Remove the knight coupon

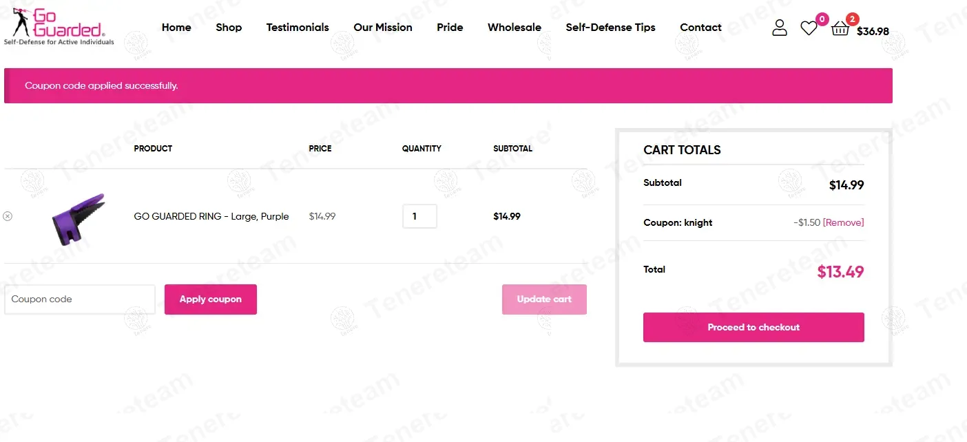coord(843,222)
